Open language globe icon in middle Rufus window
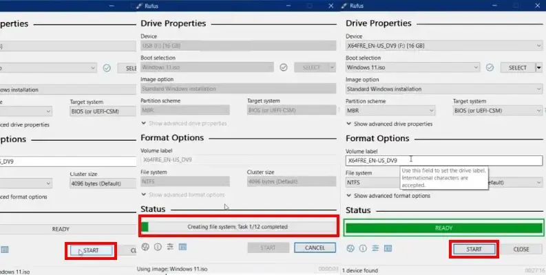This screenshot has height=275, width=546. (145, 247)
